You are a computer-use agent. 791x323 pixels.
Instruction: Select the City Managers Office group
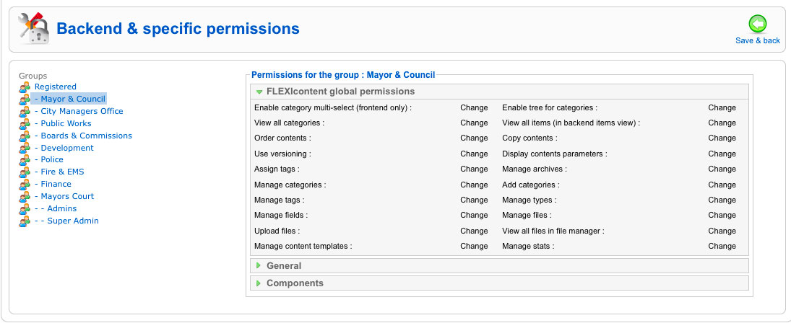(x=79, y=111)
